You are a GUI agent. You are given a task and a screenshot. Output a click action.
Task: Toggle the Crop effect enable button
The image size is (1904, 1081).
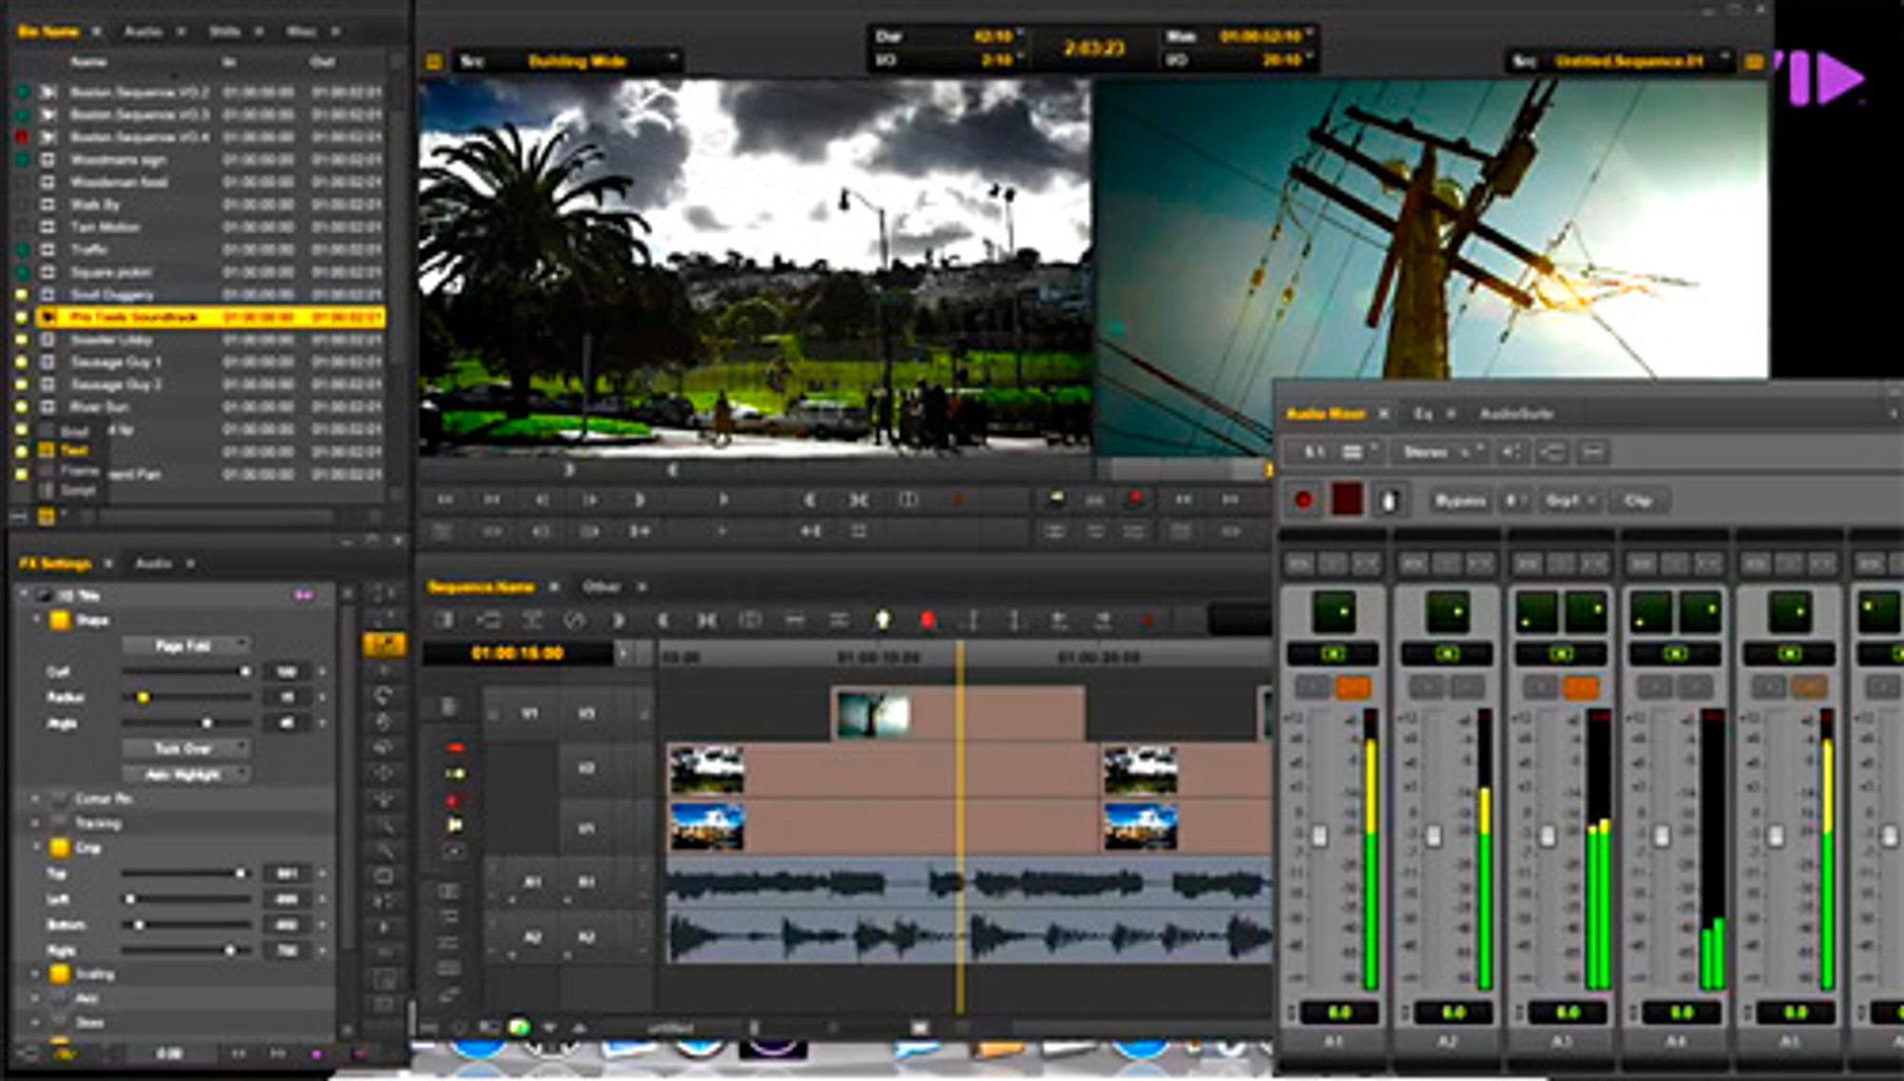pos(60,847)
